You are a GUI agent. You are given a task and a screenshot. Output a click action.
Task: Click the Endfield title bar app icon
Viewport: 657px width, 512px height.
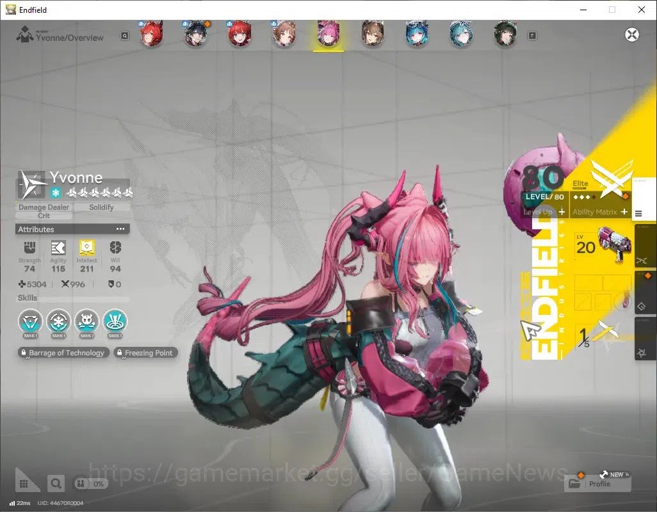(10, 10)
